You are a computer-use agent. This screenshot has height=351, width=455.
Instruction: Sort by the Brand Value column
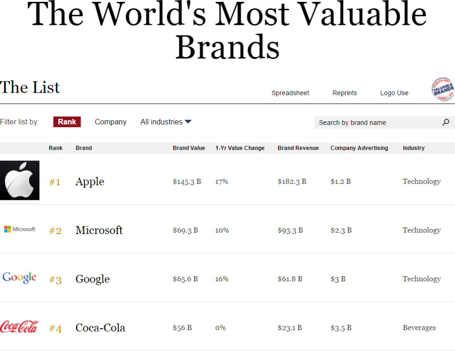189,148
